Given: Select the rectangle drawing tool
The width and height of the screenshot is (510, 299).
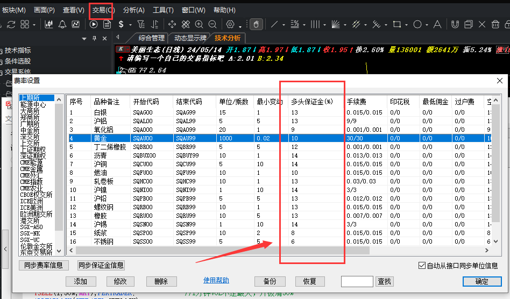Looking at the screenshot, I should point(397,24).
